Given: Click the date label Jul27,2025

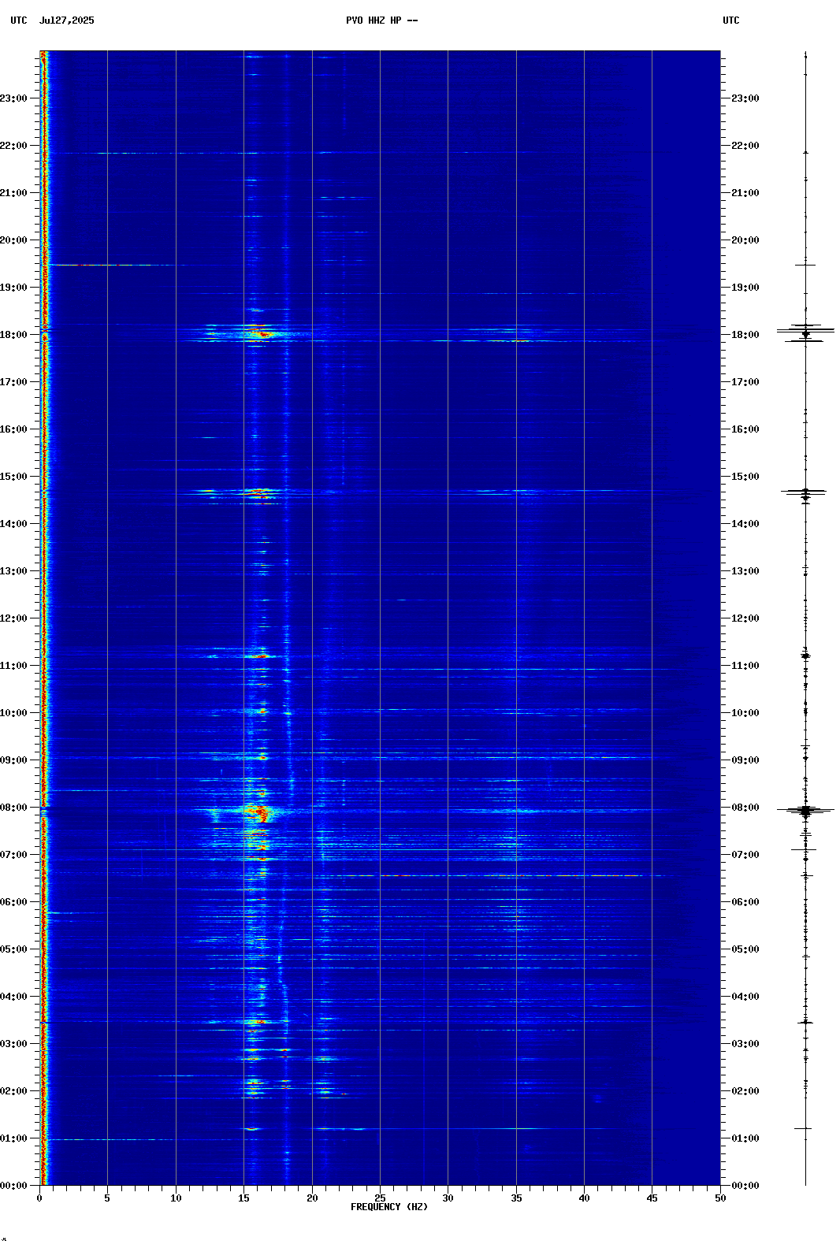Looking at the screenshot, I should point(66,20).
